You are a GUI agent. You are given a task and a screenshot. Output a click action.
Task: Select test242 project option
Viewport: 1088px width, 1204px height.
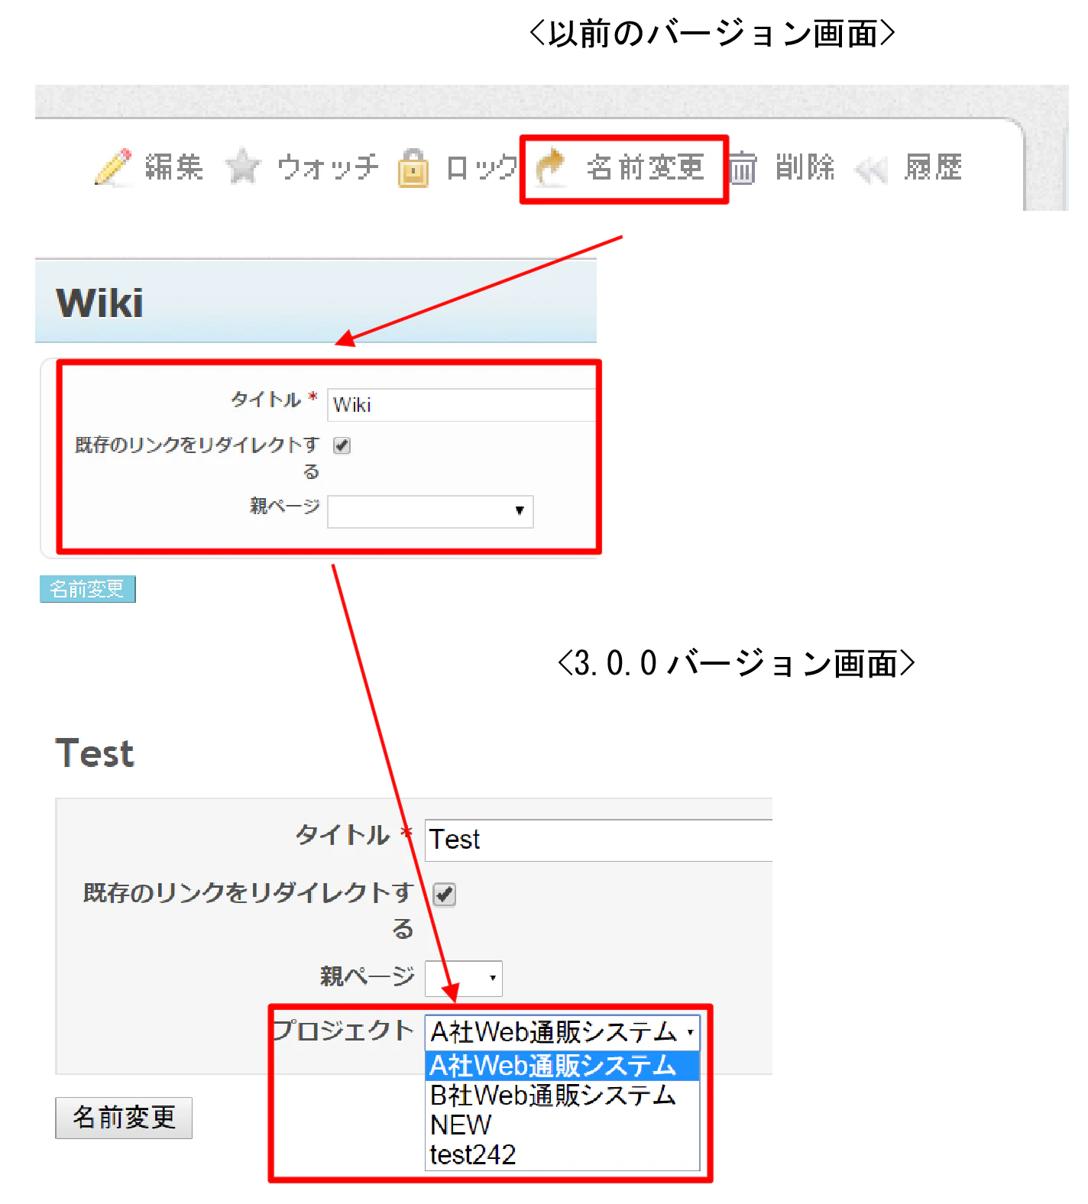(562, 1155)
